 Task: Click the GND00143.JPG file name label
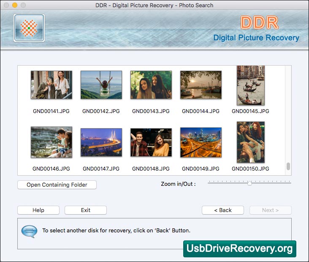(x=151, y=111)
